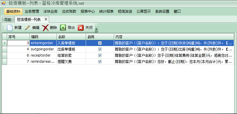This screenshot has height=114, width=237.
Task: Click the 新建 blank page icon
Action: 10,28
